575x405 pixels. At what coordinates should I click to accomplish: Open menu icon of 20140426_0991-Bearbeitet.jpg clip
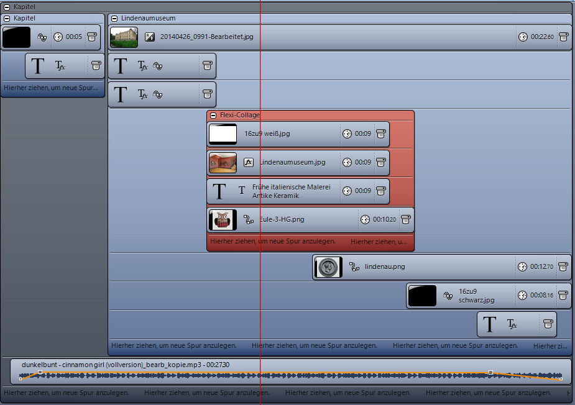tap(563, 37)
